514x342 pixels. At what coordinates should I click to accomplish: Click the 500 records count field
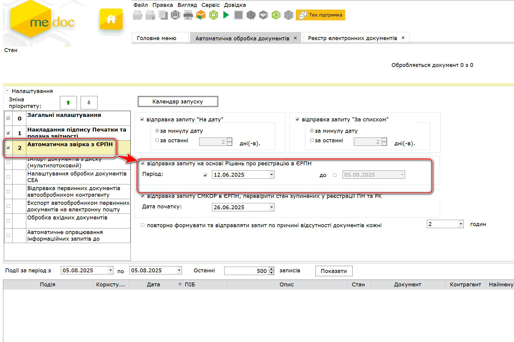(x=246, y=271)
